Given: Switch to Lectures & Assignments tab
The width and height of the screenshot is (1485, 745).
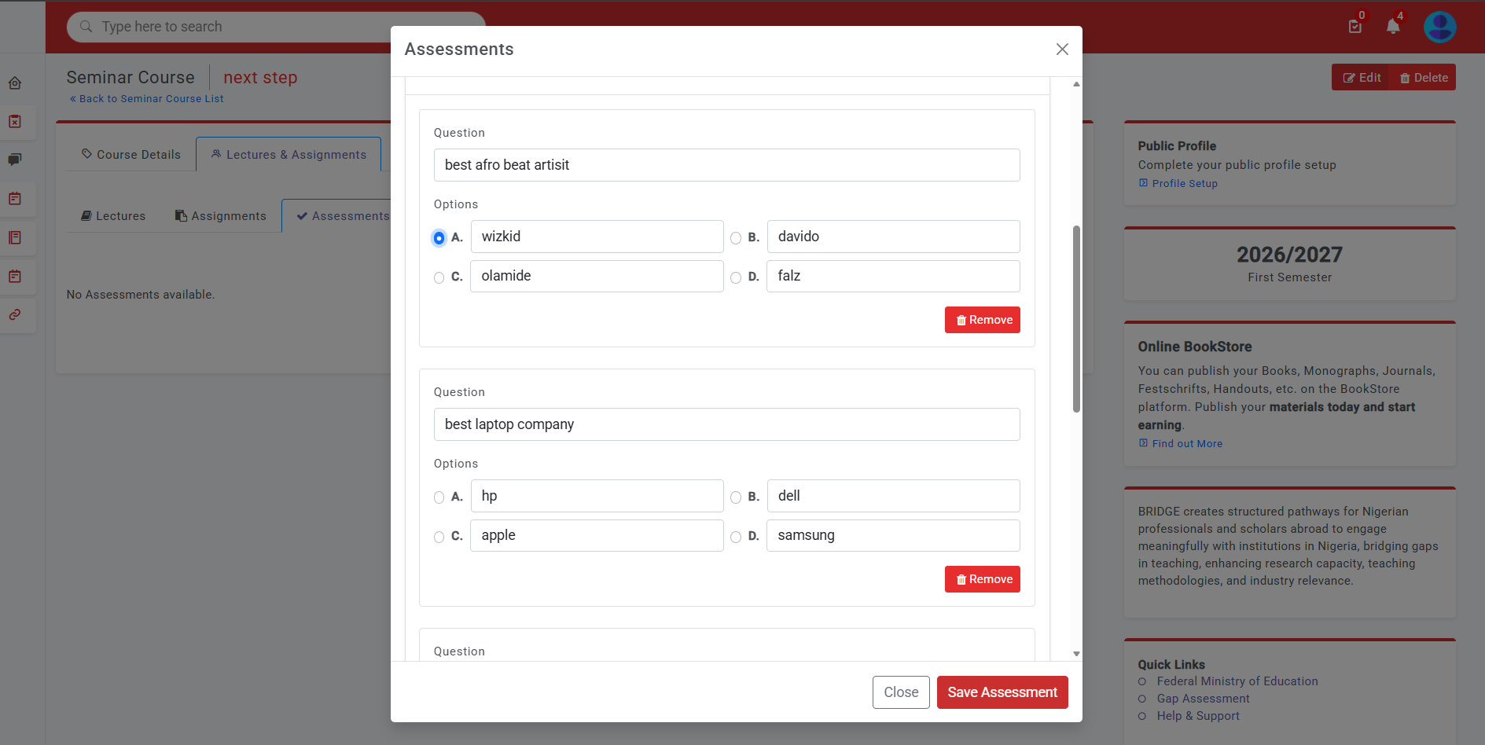Looking at the screenshot, I should click(x=289, y=155).
